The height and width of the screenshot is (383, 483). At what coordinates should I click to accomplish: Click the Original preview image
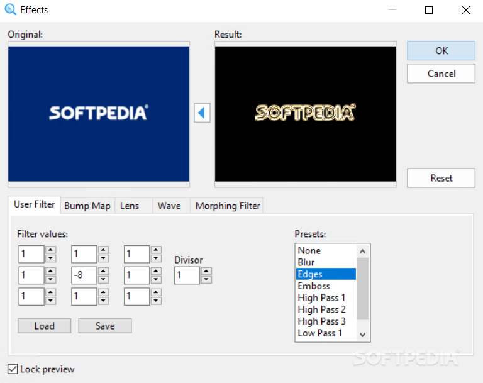tap(99, 114)
